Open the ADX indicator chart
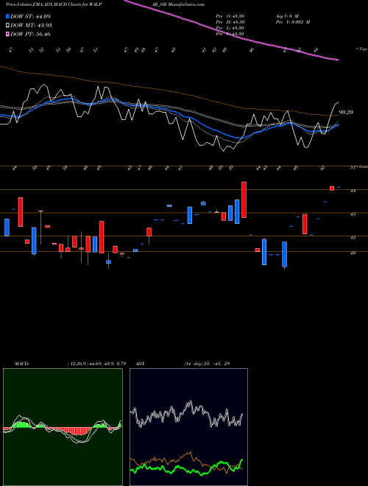The image size is (368, 486). (x=188, y=427)
